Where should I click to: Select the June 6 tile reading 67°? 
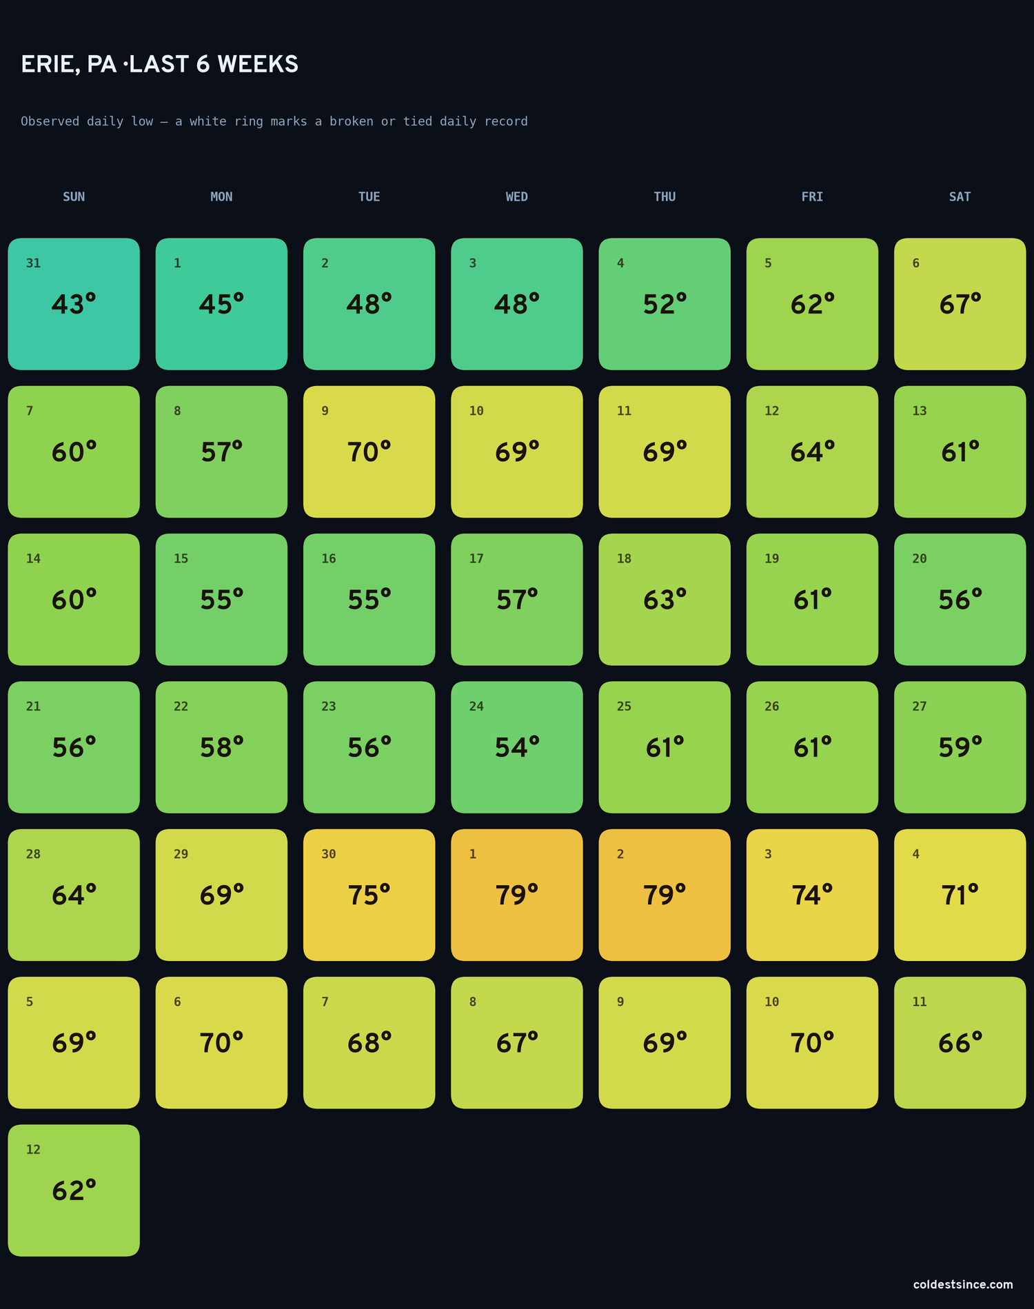tap(960, 304)
